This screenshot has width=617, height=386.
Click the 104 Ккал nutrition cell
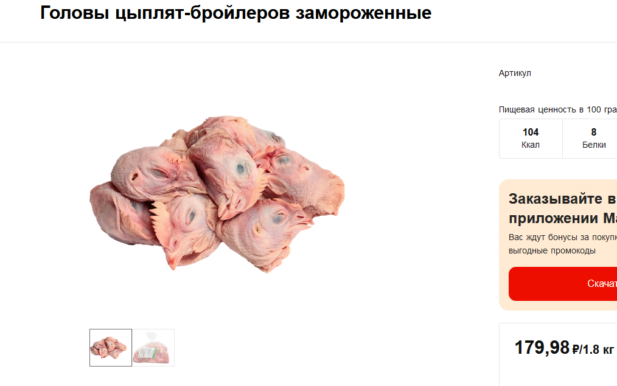[x=531, y=139]
